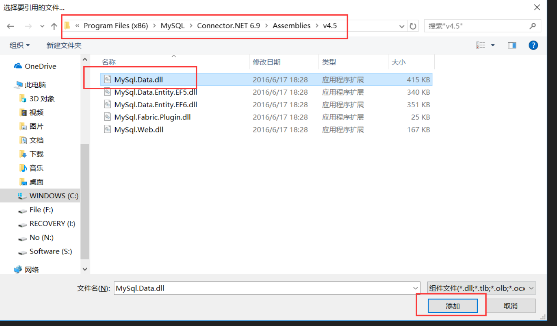Click the WINDOWS (C:) drive icon

click(x=22, y=196)
